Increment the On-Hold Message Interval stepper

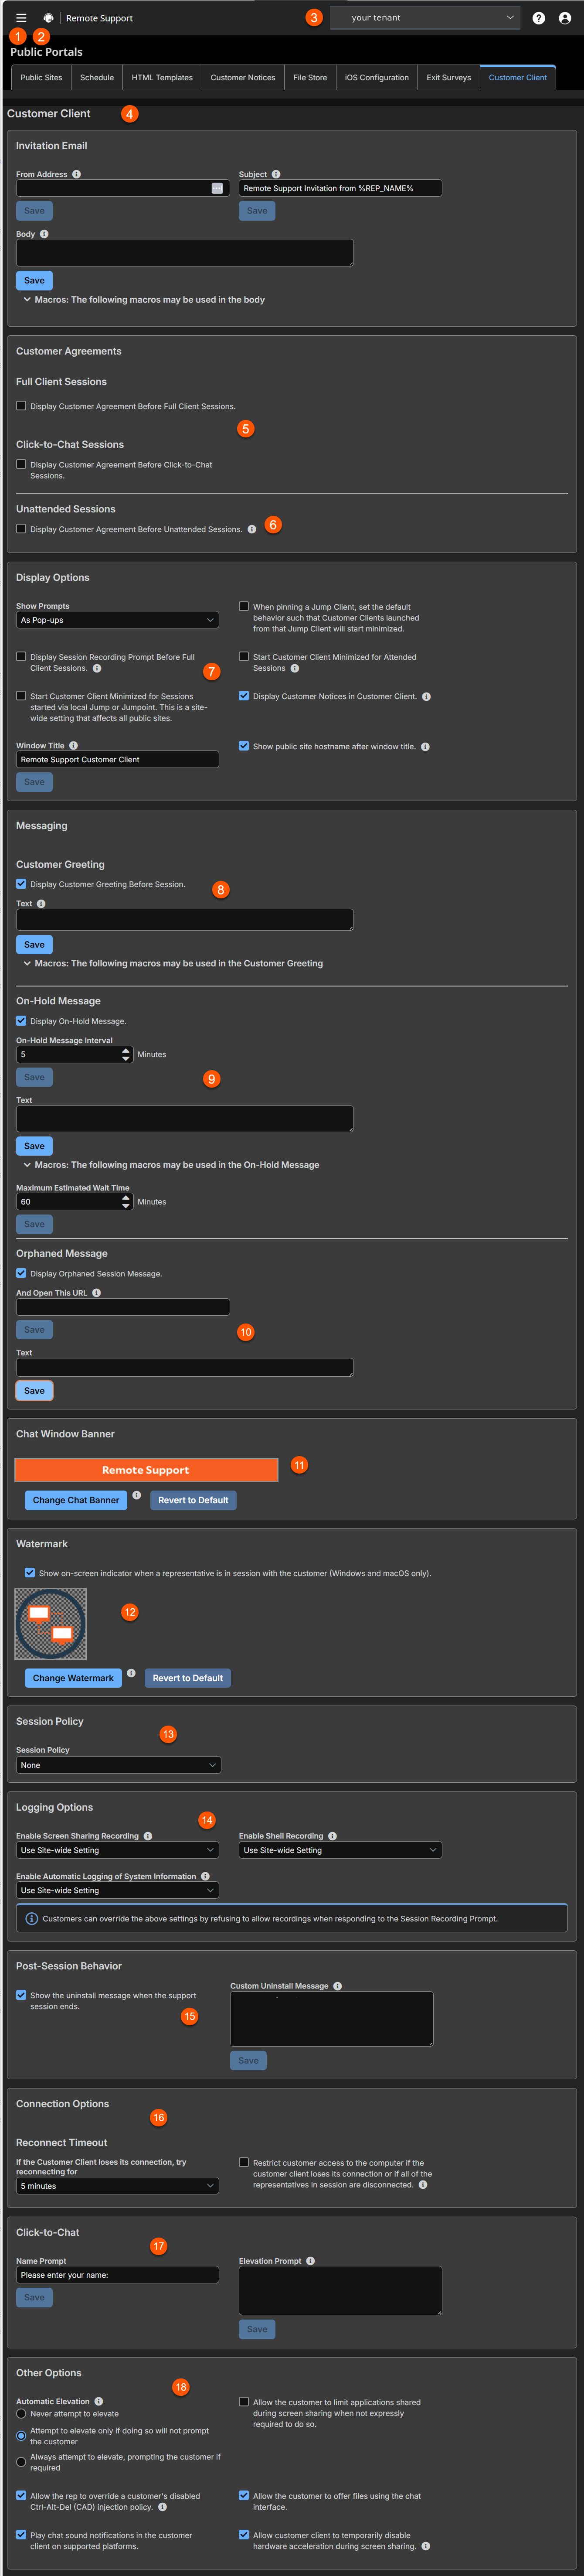pyautogui.click(x=126, y=1051)
